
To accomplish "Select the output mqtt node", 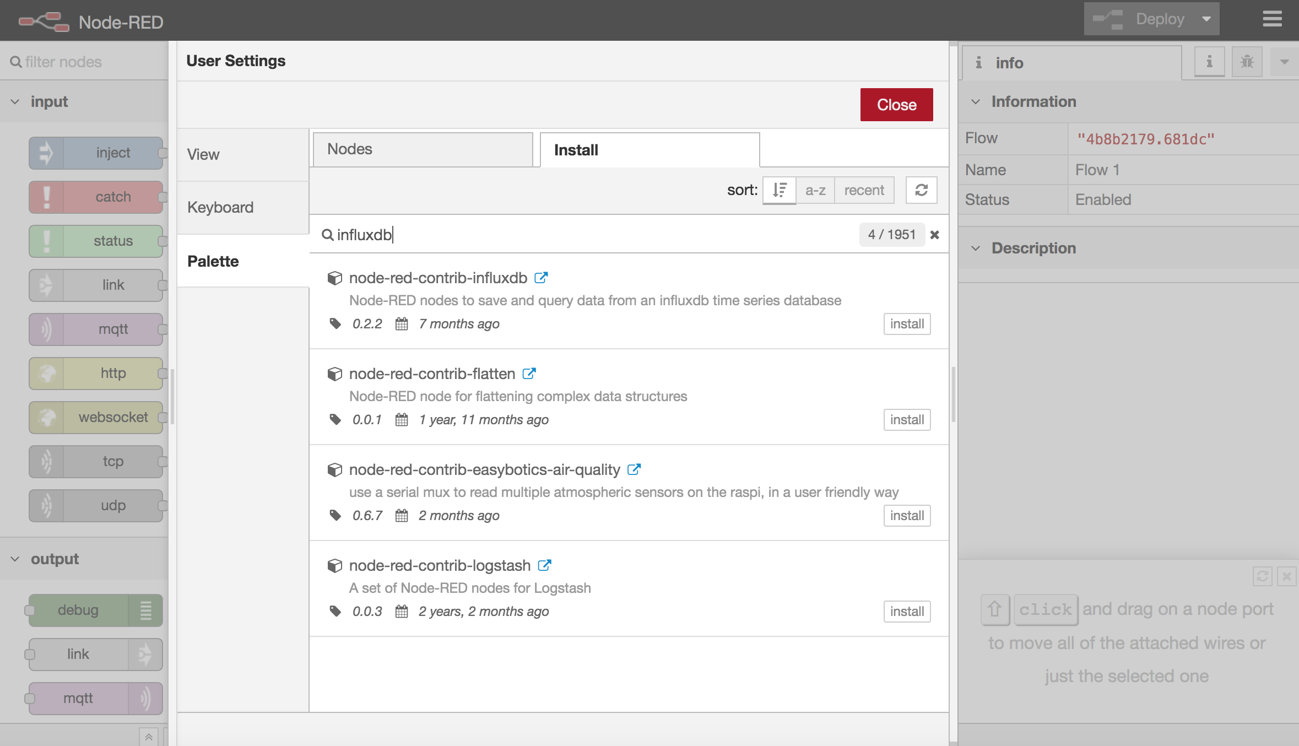I will 96,699.
